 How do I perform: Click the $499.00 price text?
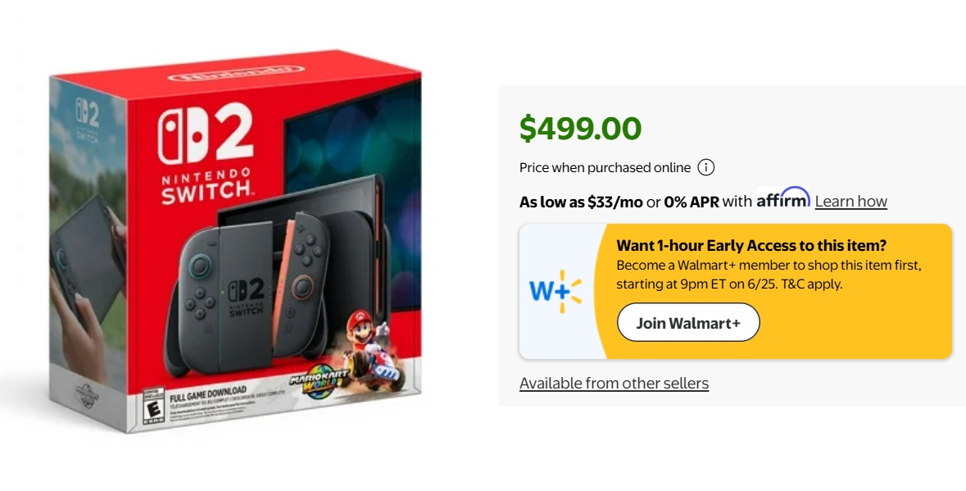pos(580,128)
